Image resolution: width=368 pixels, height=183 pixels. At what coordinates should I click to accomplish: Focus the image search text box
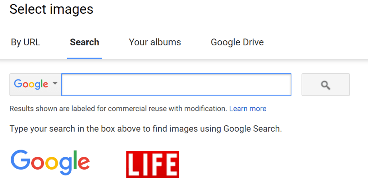point(176,84)
